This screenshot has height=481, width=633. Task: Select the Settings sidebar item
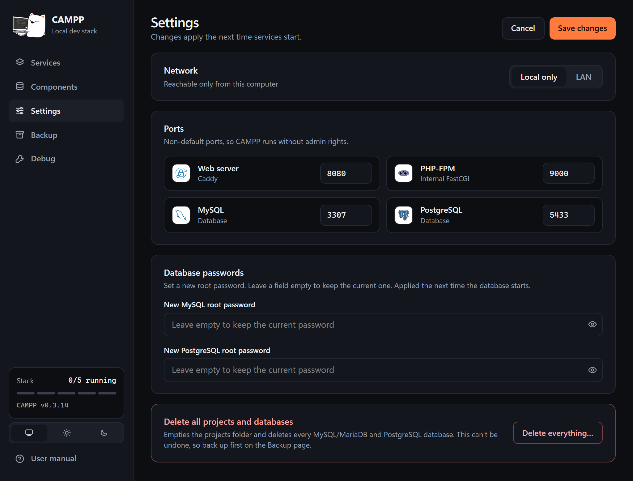(x=66, y=111)
